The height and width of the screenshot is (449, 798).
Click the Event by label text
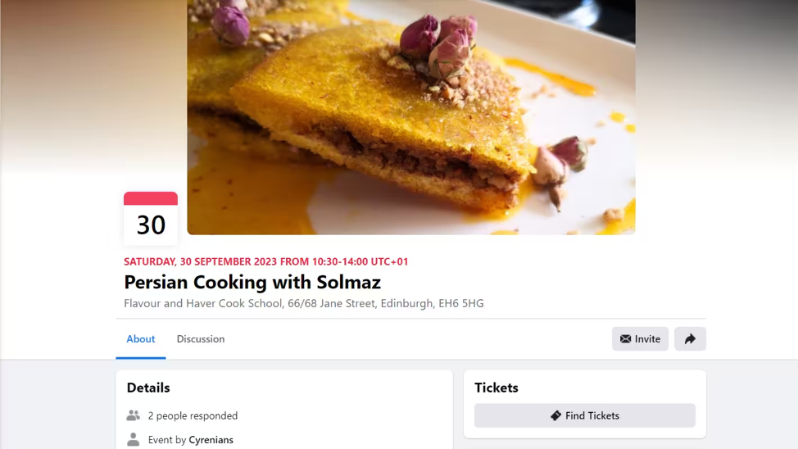167,440
